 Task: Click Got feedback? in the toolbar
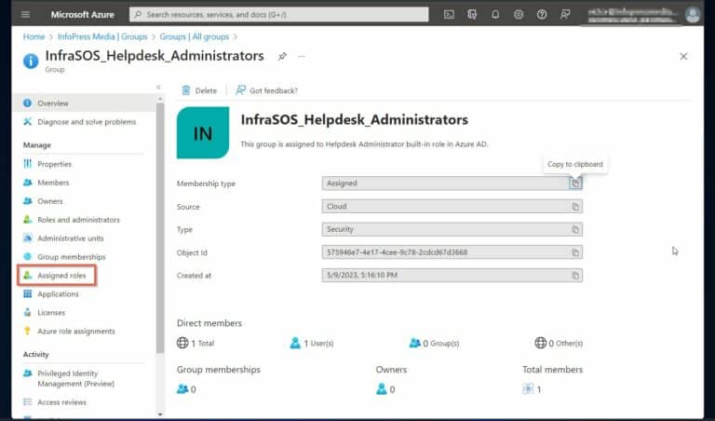(267, 90)
